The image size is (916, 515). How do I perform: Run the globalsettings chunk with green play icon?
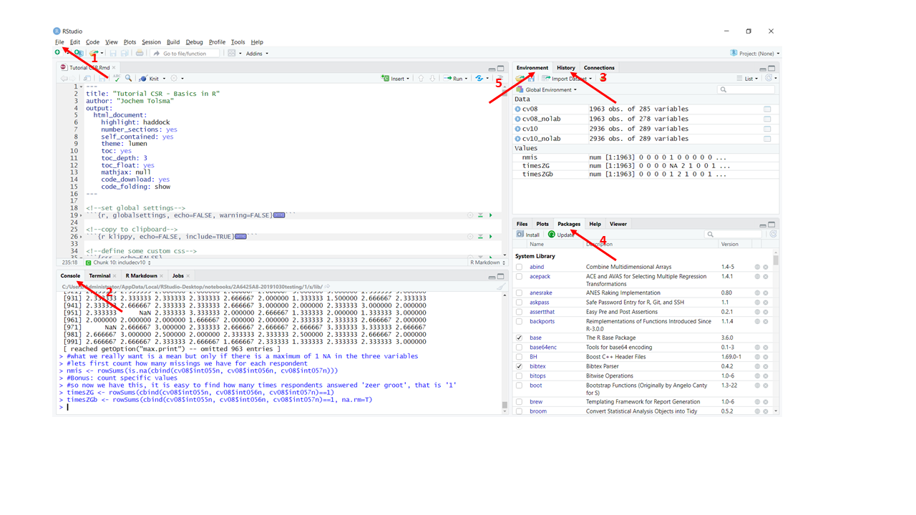click(490, 215)
